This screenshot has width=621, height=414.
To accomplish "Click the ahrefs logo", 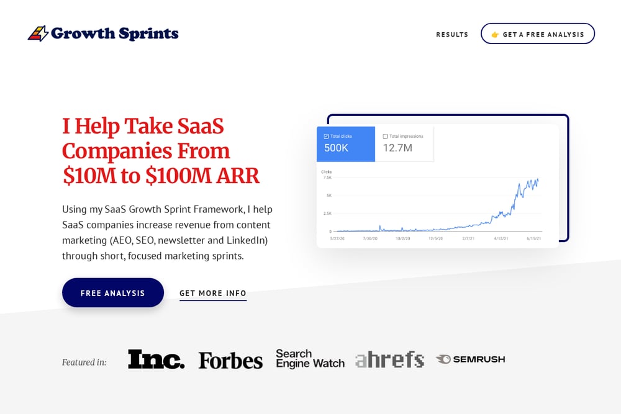I will click(x=390, y=359).
